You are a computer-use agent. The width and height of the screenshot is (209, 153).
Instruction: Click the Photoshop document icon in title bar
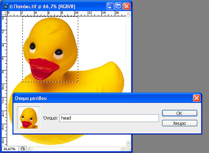pos(5,6)
